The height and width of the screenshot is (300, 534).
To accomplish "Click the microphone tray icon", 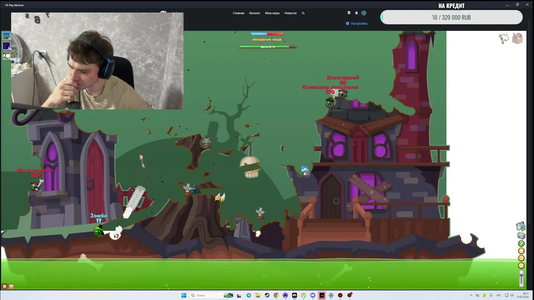I will coord(491,295).
